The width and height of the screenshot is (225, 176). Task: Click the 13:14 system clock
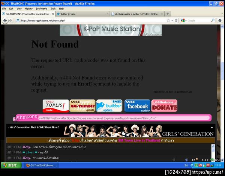(x=218, y=165)
